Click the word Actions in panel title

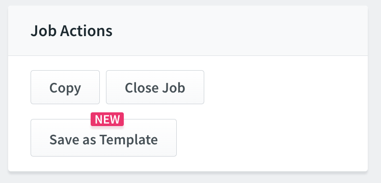86,31
